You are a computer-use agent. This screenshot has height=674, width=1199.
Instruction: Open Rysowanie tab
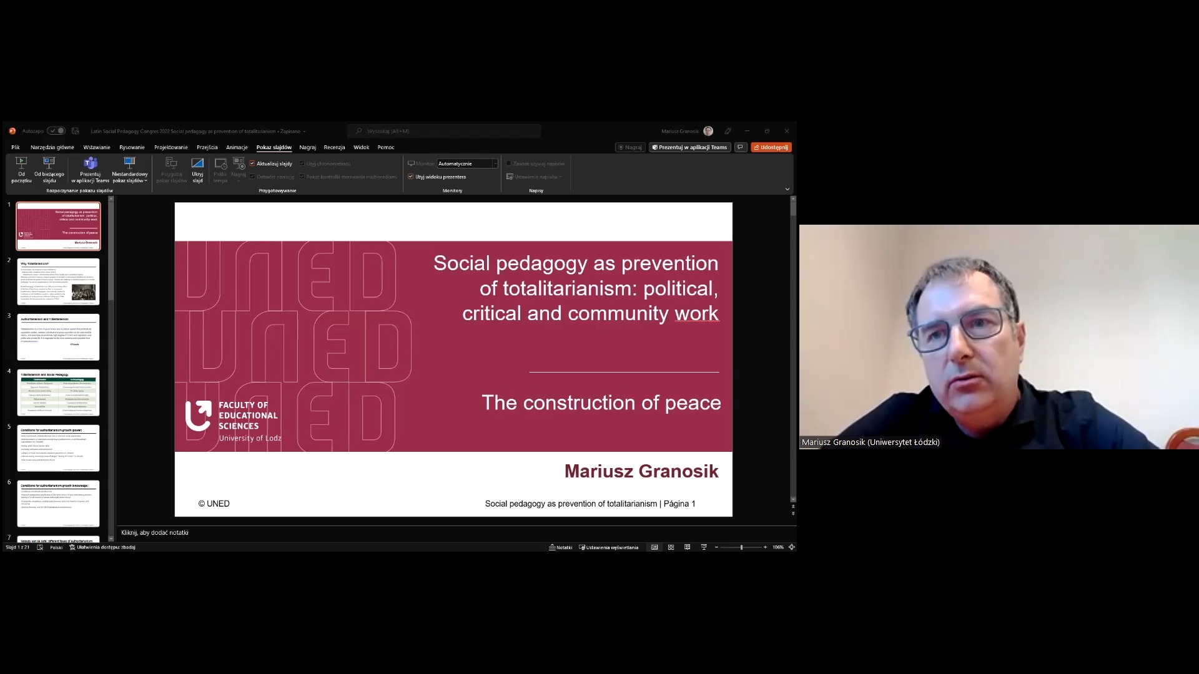(132, 147)
